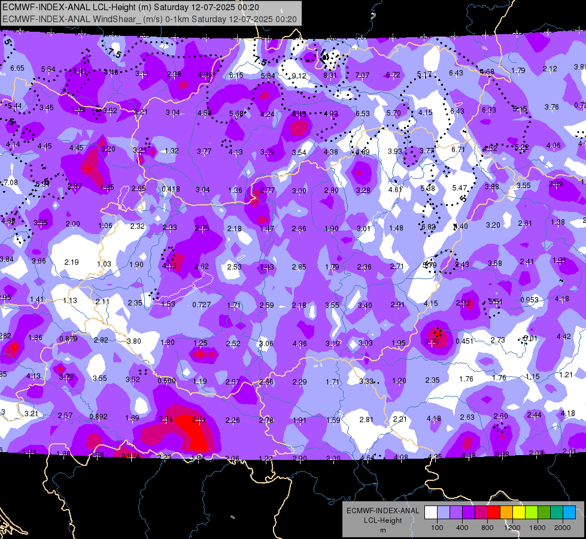The width and height of the screenshot is (586, 539).
Task: Click the wind shear value 2.73
Action: (498, 340)
